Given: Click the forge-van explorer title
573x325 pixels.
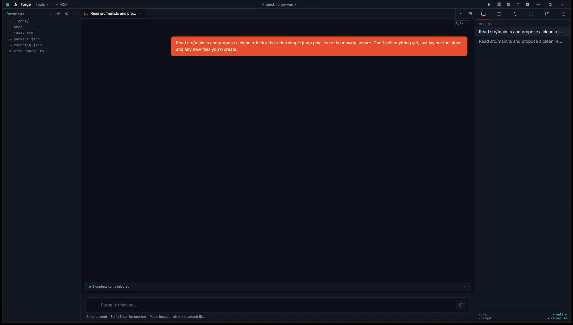Looking at the screenshot, I should pos(15,14).
